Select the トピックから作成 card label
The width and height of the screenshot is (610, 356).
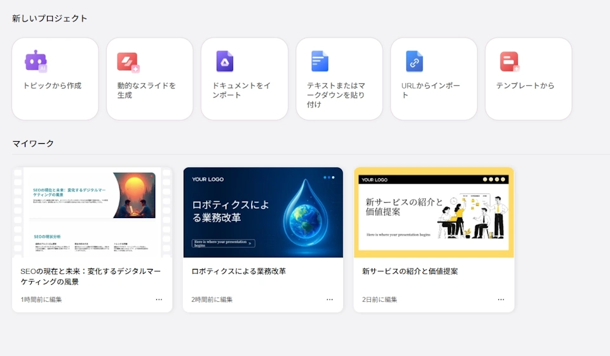click(x=53, y=86)
